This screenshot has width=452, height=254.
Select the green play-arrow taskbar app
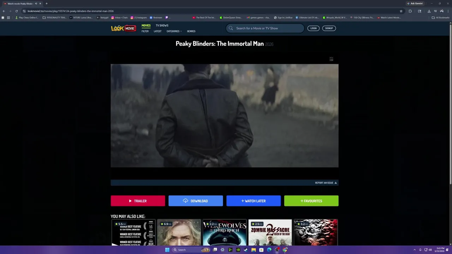(230, 250)
